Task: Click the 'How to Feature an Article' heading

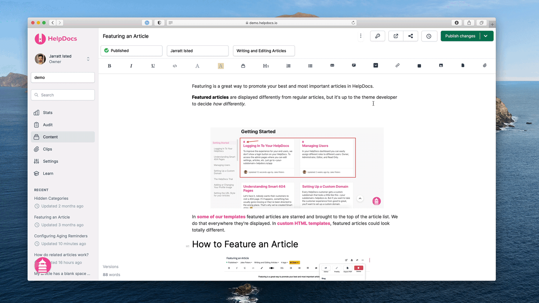Action: point(245,244)
